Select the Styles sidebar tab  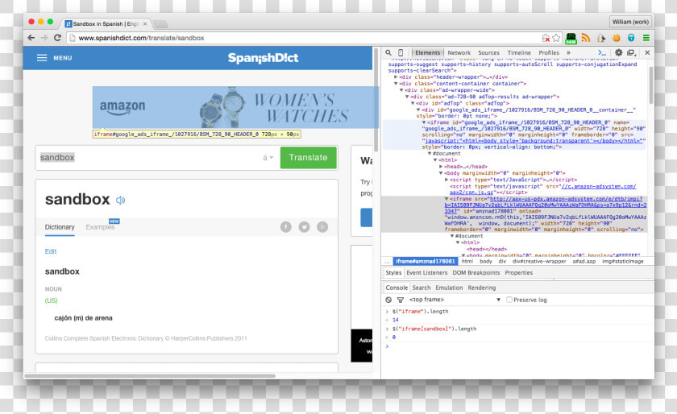pyautogui.click(x=393, y=273)
